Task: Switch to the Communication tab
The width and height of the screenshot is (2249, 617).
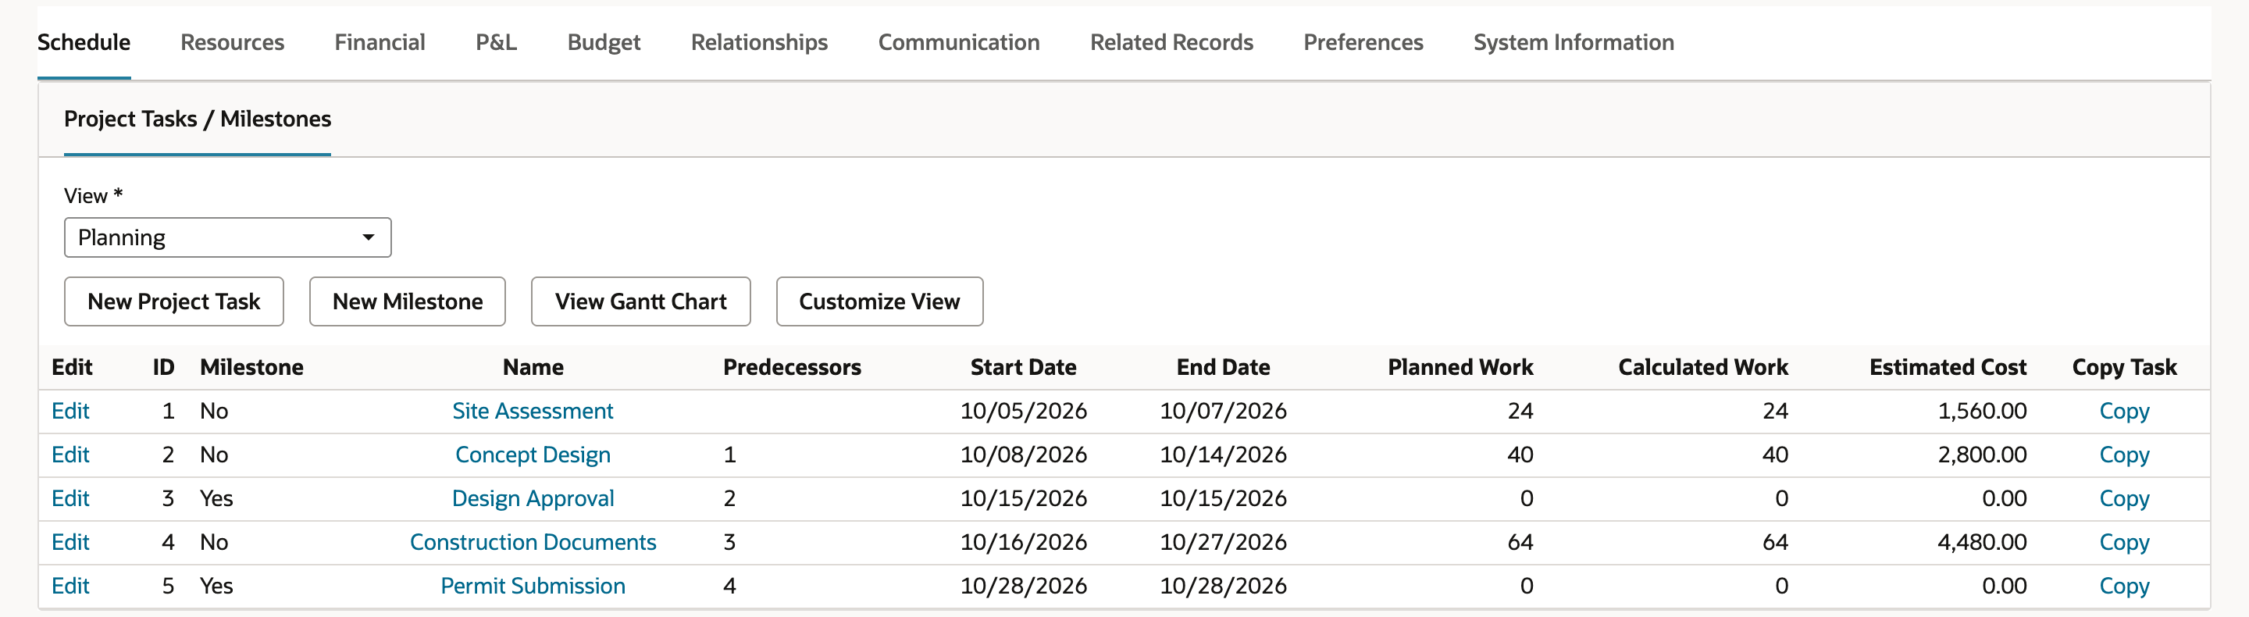Action: pyautogui.click(x=959, y=42)
